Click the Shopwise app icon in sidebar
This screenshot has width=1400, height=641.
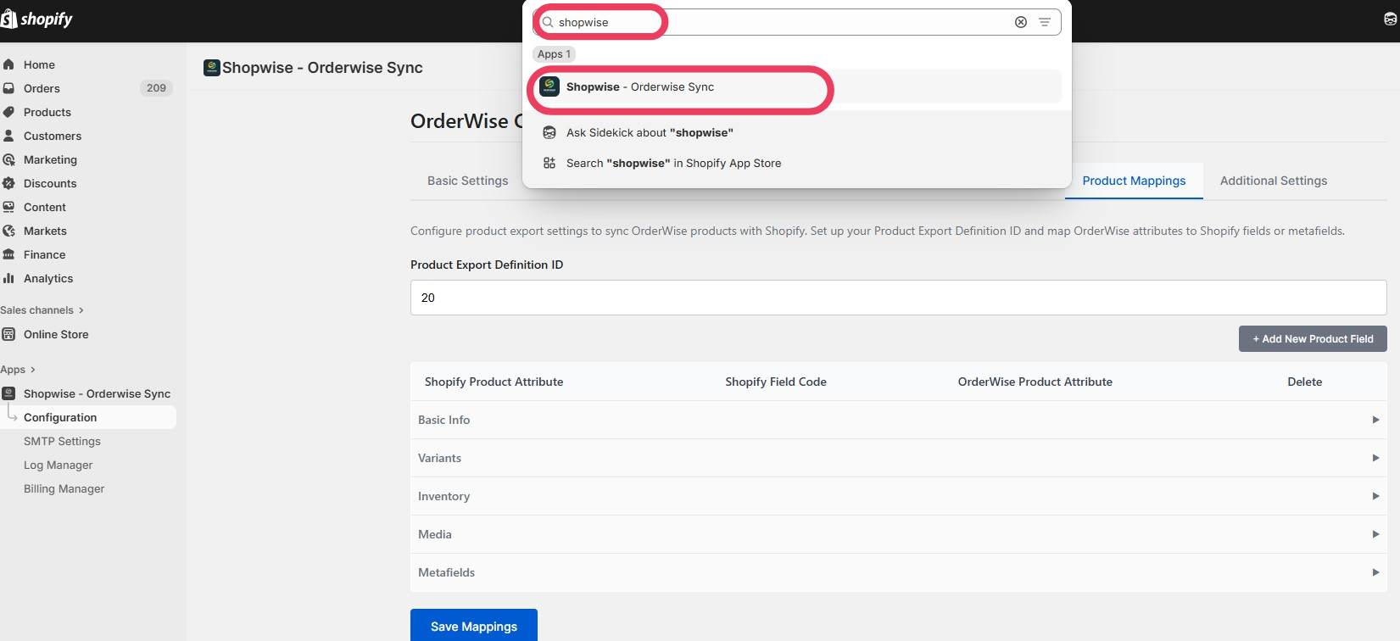8,393
